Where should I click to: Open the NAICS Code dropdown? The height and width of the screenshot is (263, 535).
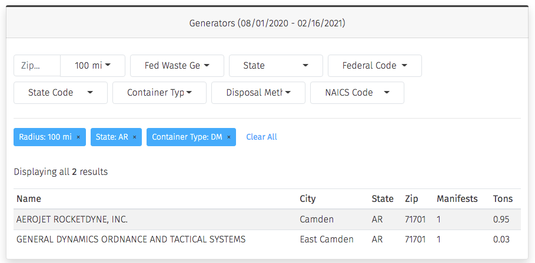click(x=357, y=93)
